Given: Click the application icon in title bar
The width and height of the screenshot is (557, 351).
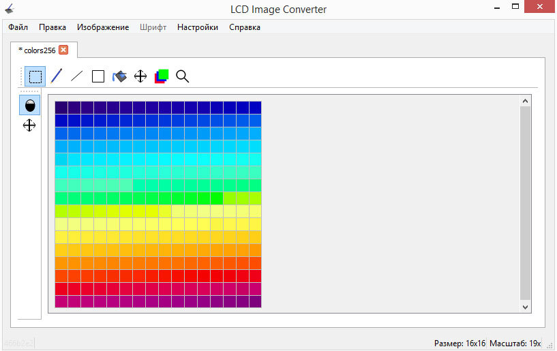Looking at the screenshot, I should (x=10, y=9).
